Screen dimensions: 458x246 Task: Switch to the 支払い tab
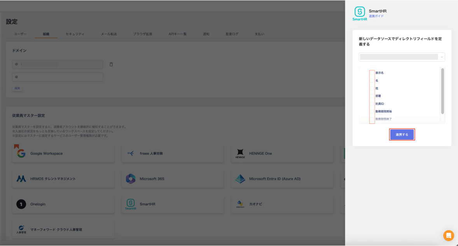tap(259, 34)
